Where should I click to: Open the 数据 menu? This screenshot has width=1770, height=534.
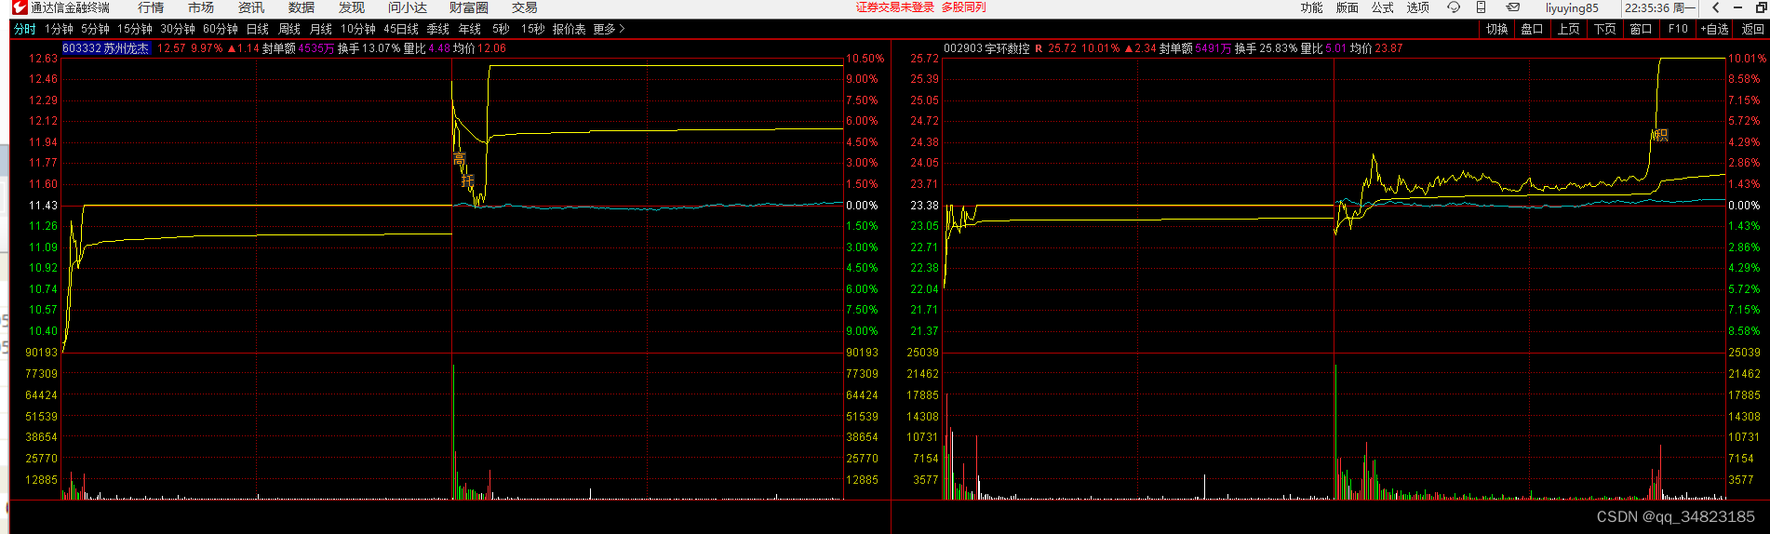click(302, 7)
